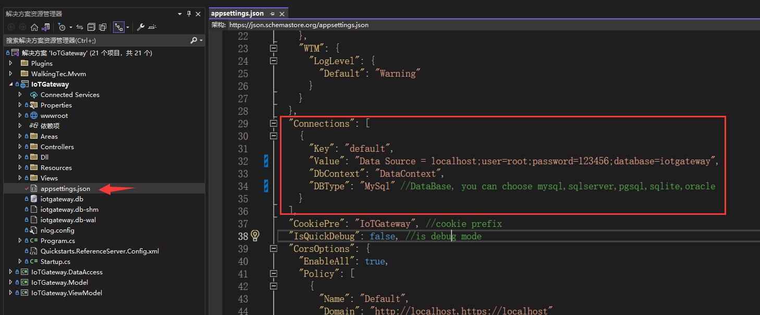Select Quickstarts.ReferenceServer.Config.xml file

click(x=100, y=251)
